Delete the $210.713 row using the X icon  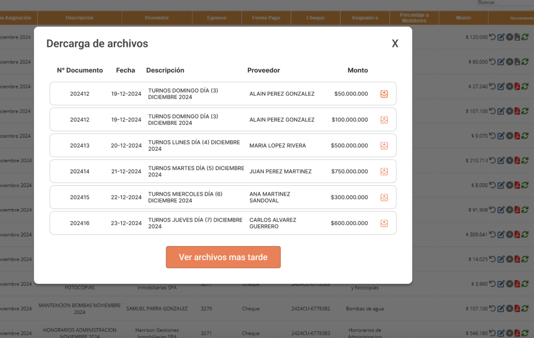point(509,161)
